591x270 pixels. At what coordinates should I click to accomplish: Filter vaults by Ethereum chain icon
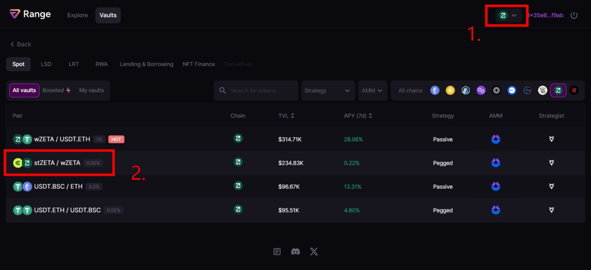click(x=435, y=90)
